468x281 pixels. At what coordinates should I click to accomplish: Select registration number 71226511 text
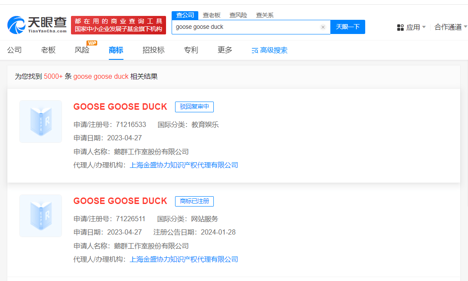130,219
